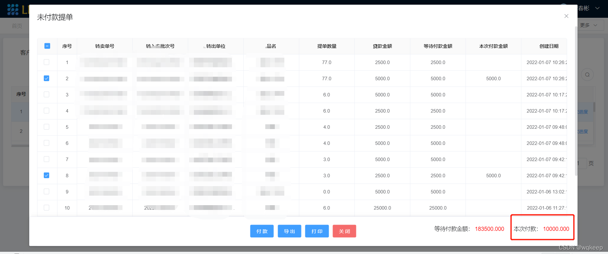Click row 2 in the background table
Viewport: 608px width, 254px height.
click(x=20, y=131)
